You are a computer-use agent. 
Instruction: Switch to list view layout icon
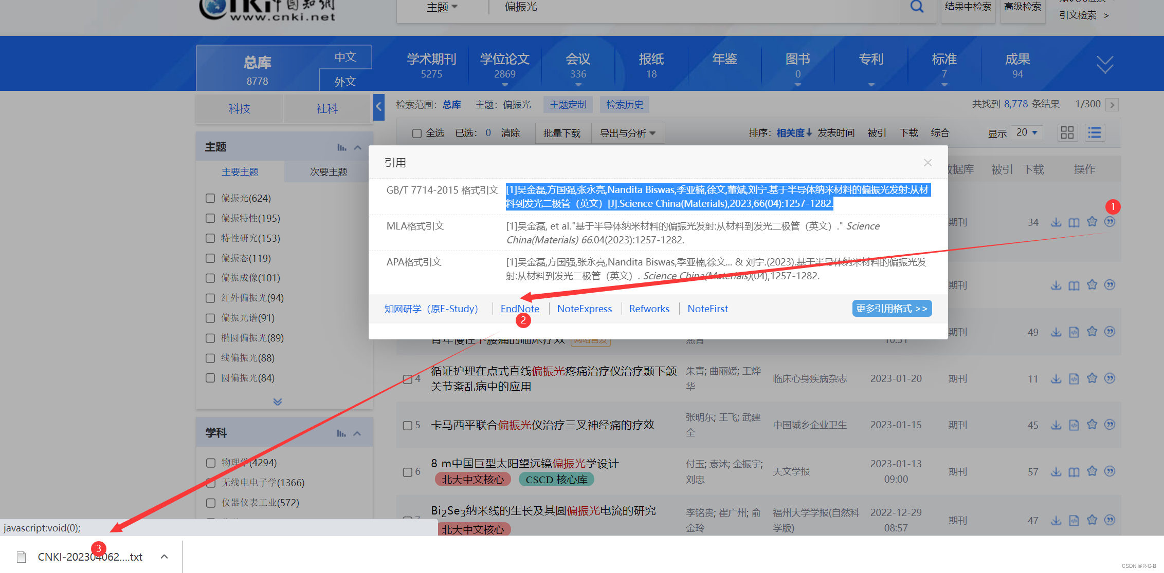click(x=1095, y=133)
